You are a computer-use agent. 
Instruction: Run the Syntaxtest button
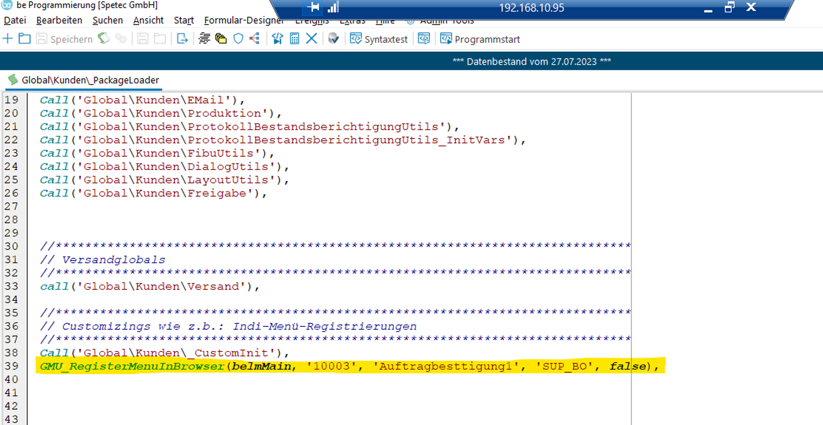coord(379,39)
